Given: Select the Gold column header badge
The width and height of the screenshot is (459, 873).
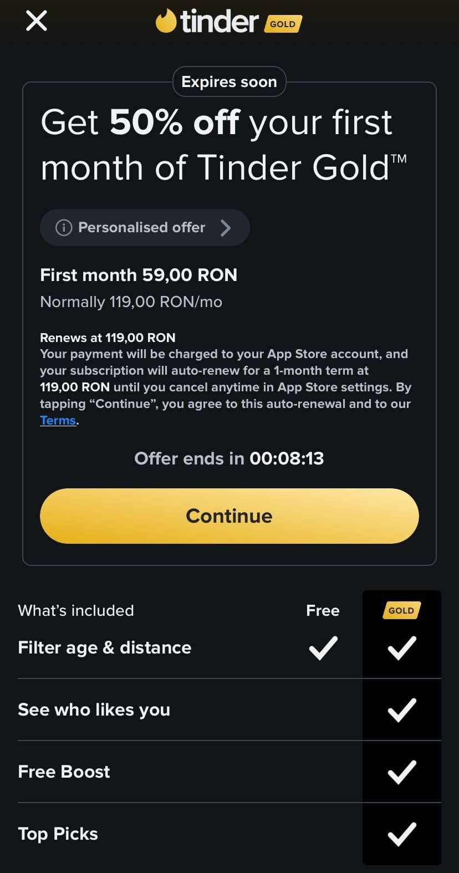Looking at the screenshot, I should click(401, 610).
